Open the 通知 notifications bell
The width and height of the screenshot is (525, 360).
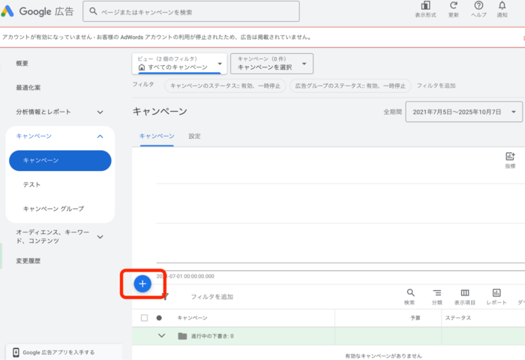(502, 7)
